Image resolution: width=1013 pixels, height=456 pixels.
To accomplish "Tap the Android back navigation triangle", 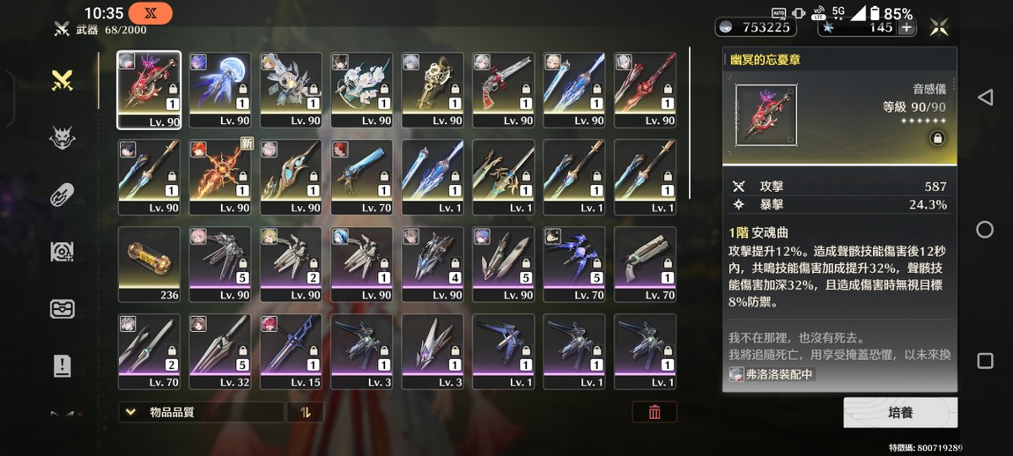I will click(x=985, y=98).
